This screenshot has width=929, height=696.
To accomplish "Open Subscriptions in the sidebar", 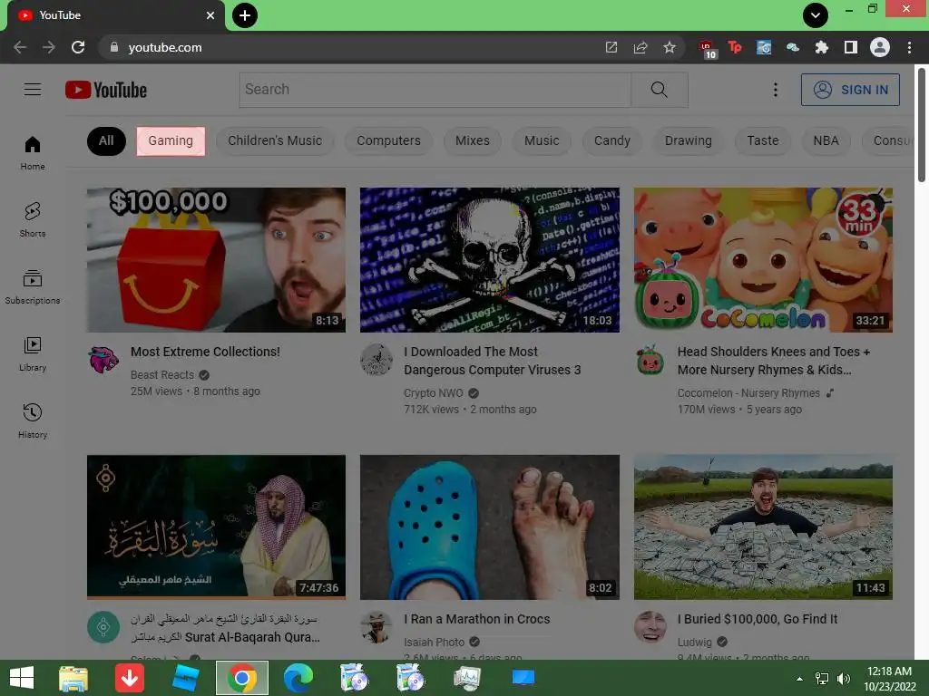I will coord(33,286).
